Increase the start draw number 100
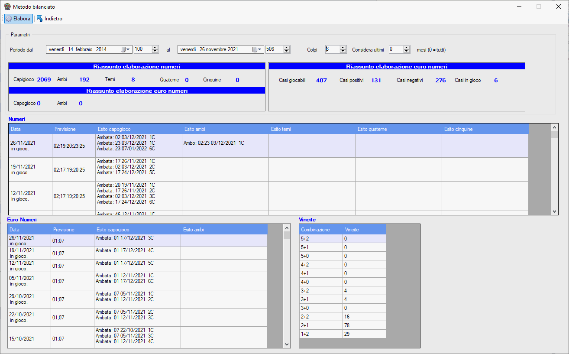Image resolution: width=569 pixels, height=354 pixels. pos(155,48)
